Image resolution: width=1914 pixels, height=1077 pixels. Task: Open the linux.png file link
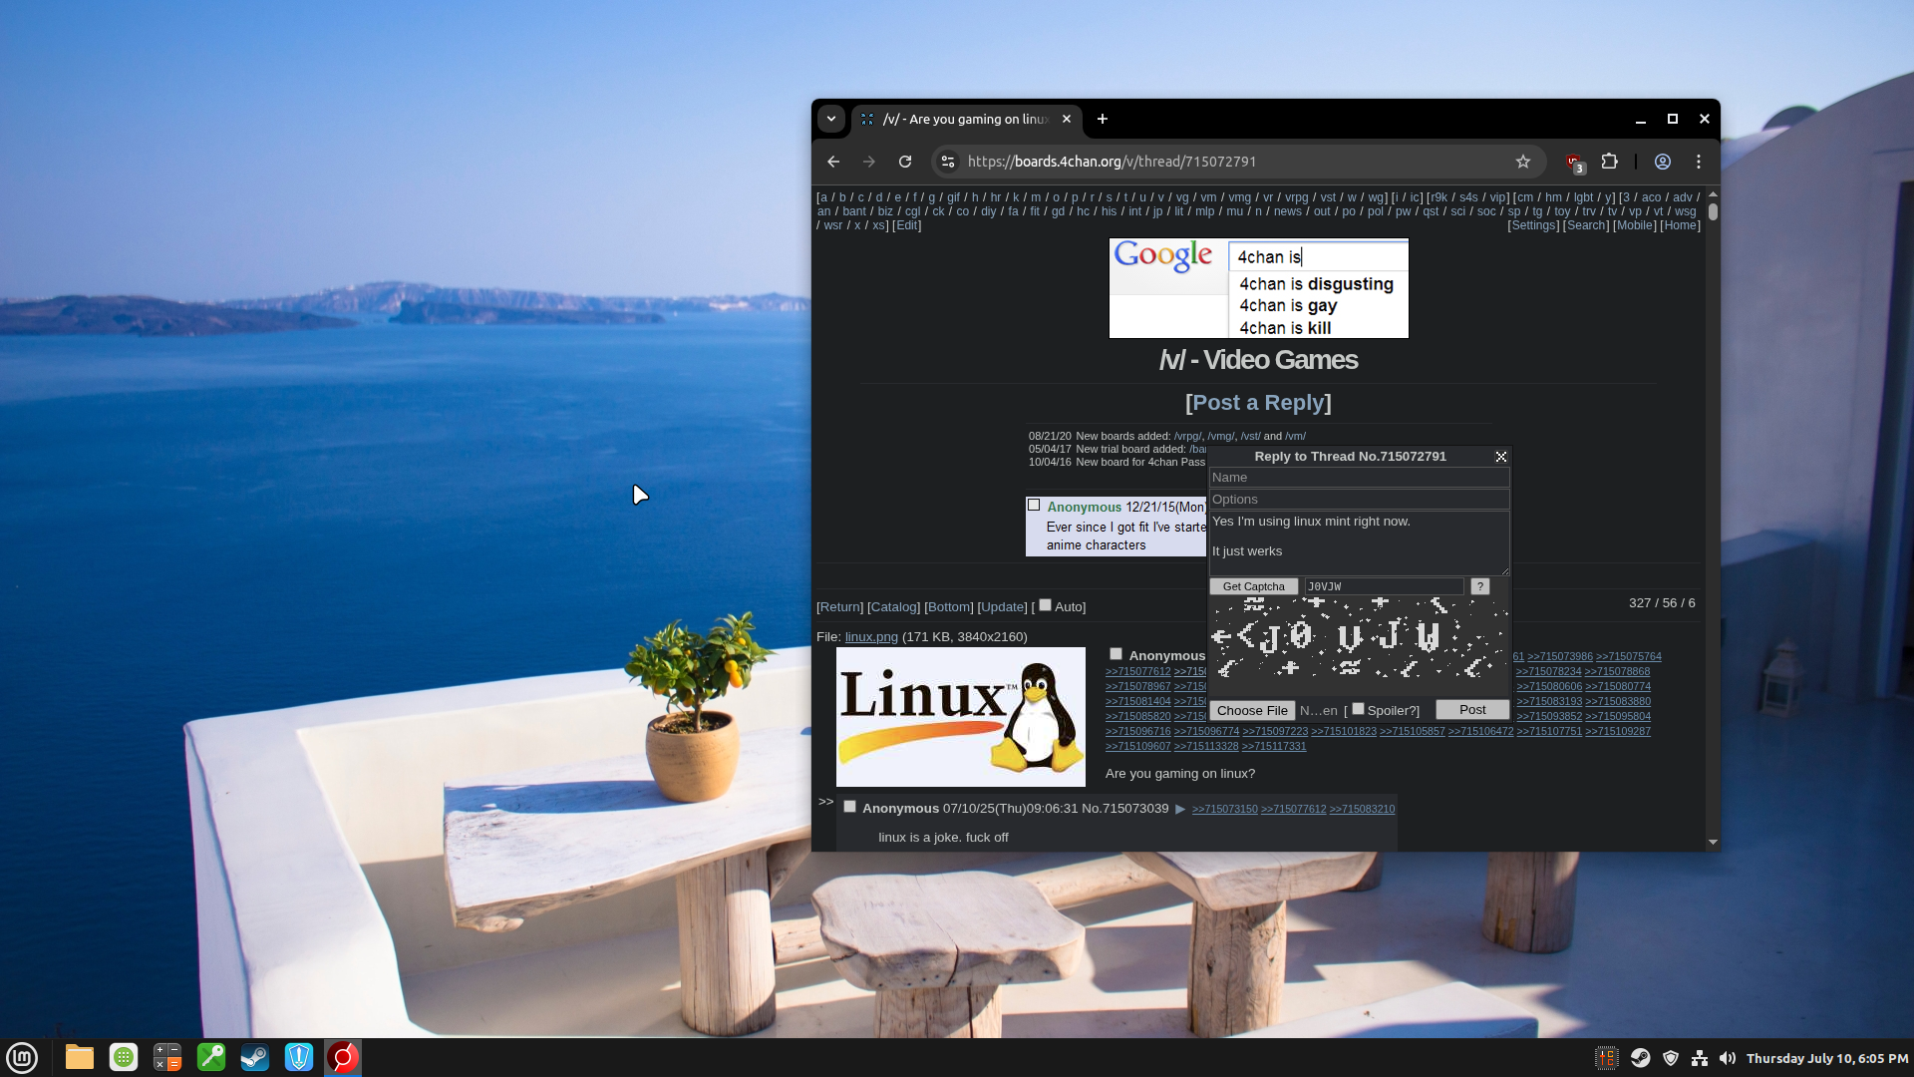coord(871,637)
